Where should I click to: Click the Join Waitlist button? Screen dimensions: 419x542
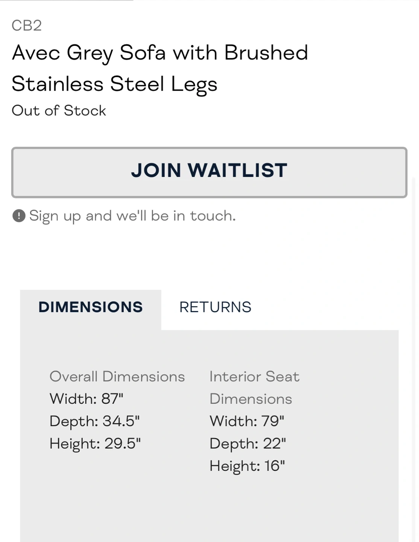click(x=209, y=172)
